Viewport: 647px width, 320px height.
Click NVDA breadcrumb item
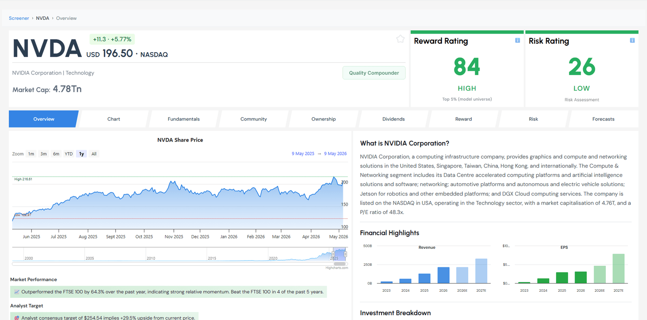(42, 18)
